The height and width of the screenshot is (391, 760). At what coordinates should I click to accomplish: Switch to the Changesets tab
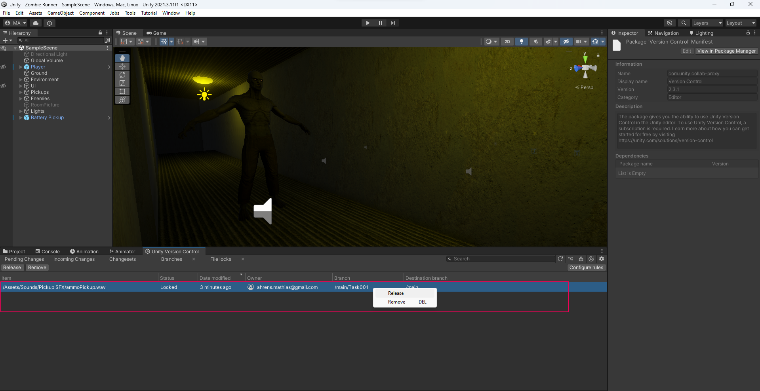pyautogui.click(x=122, y=259)
